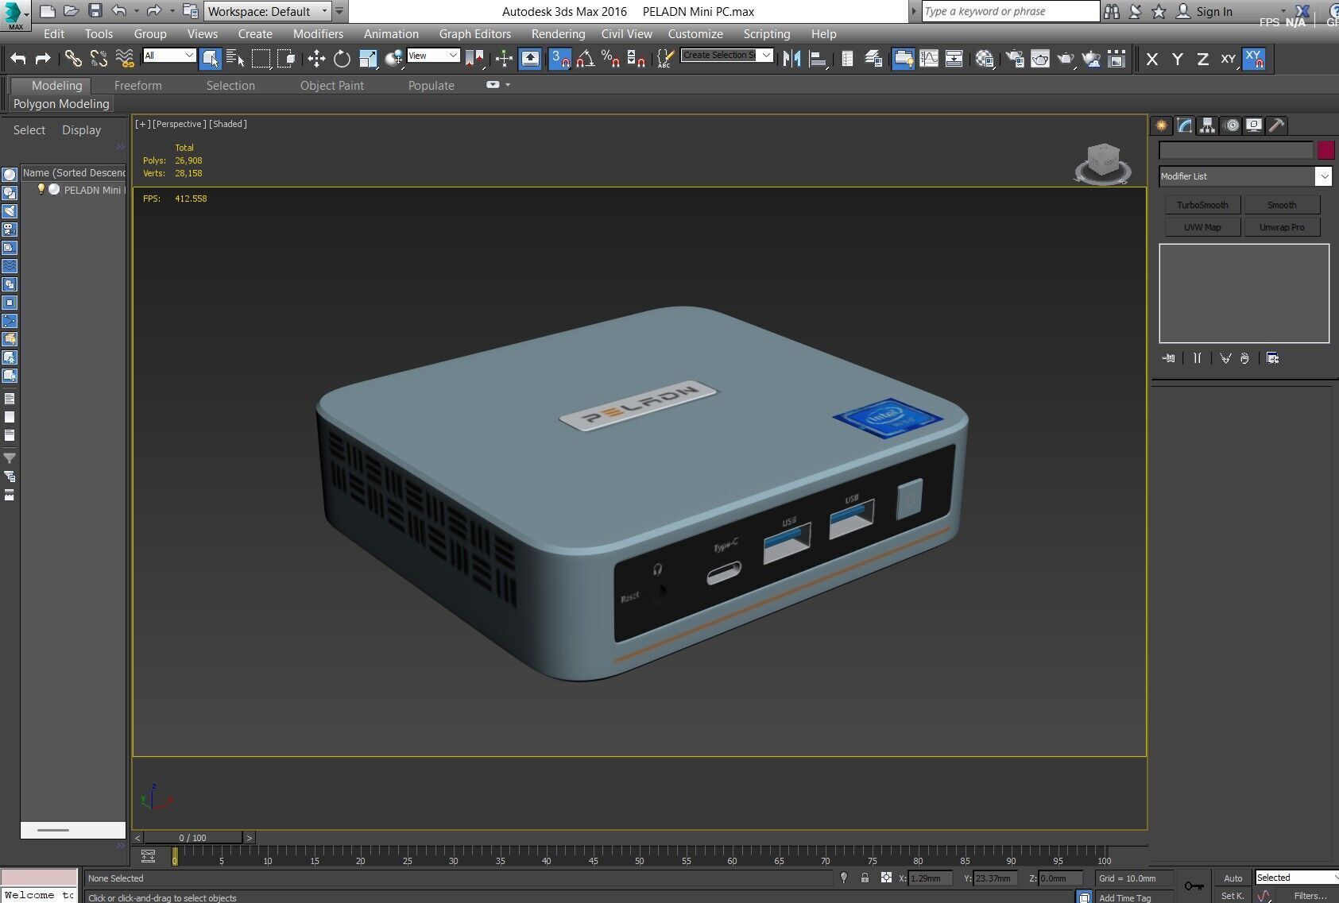Open the Hierarchy command panel tab
The image size is (1339, 903).
1208,125
